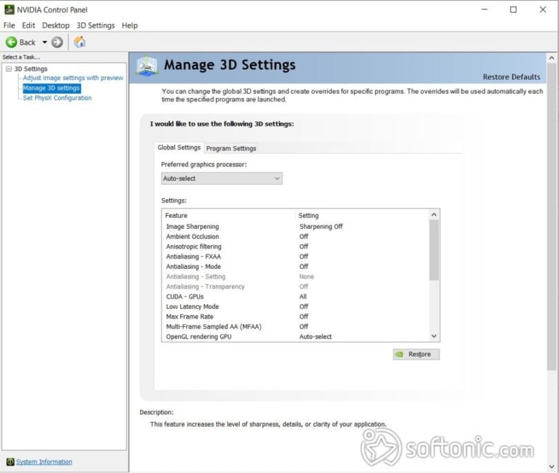Open the 3D Settings menu
Viewport: 559px width, 473px height.
pyautogui.click(x=95, y=25)
